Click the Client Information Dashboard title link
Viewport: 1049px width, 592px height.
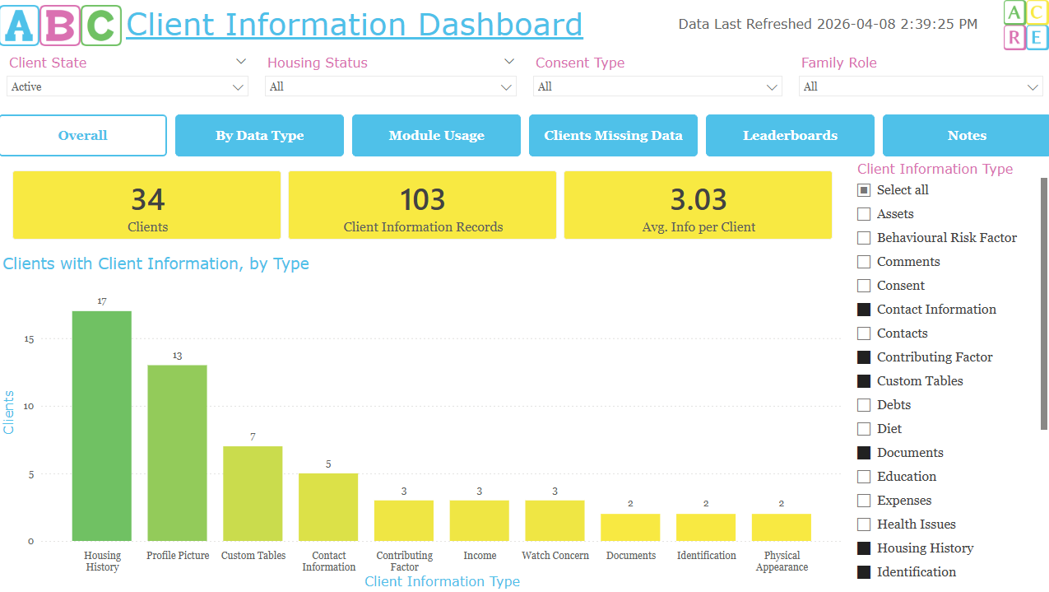click(354, 25)
